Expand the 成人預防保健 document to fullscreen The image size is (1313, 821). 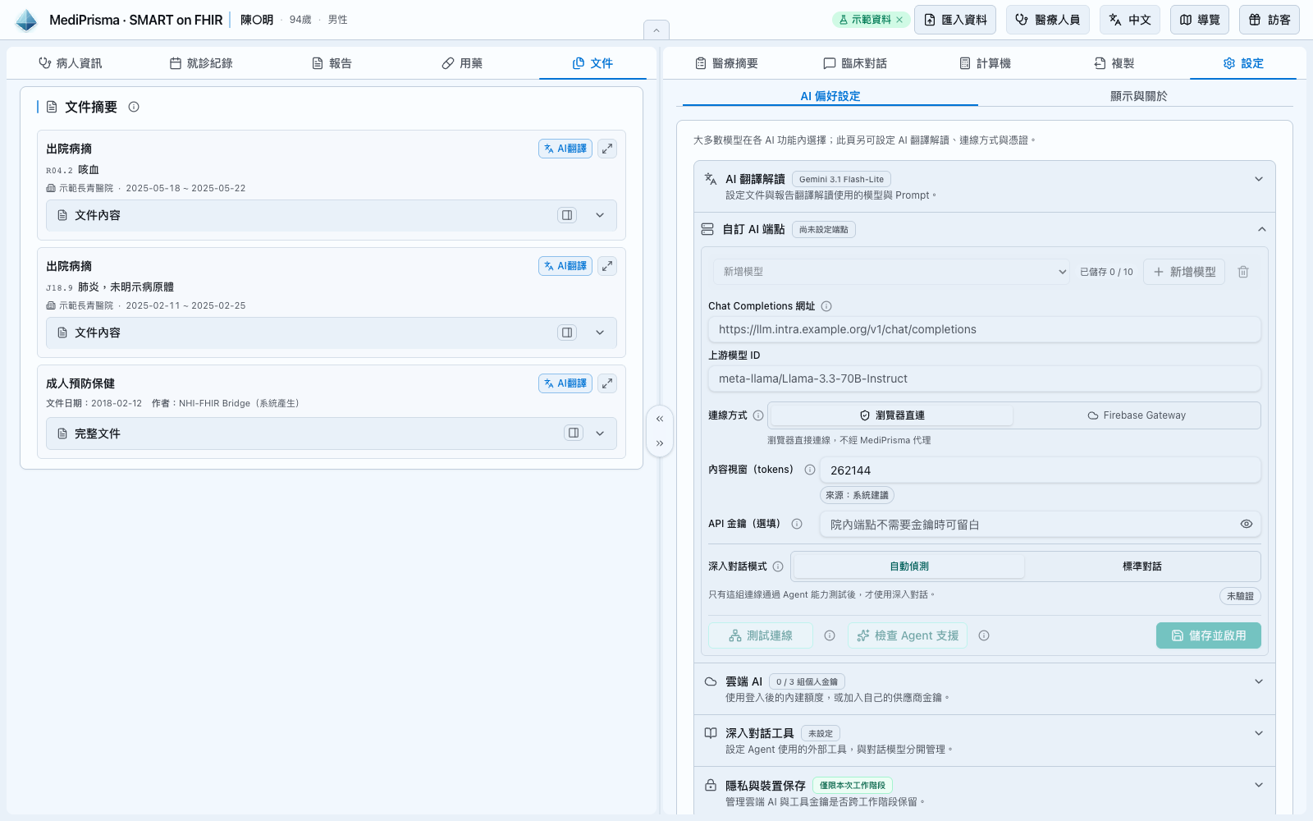(x=607, y=383)
